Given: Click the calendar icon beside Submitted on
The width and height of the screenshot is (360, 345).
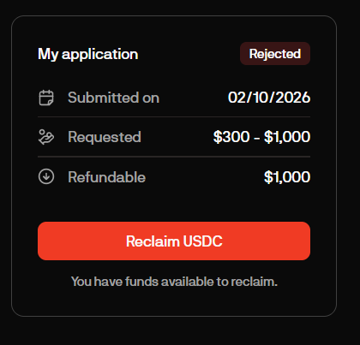Looking at the screenshot, I should point(46,98).
